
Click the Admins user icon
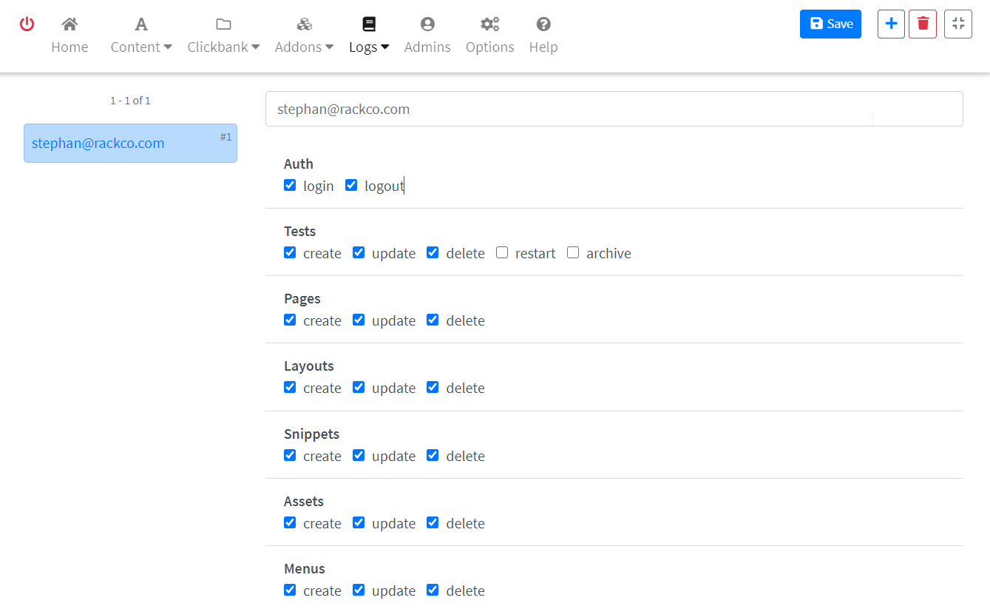427,24
